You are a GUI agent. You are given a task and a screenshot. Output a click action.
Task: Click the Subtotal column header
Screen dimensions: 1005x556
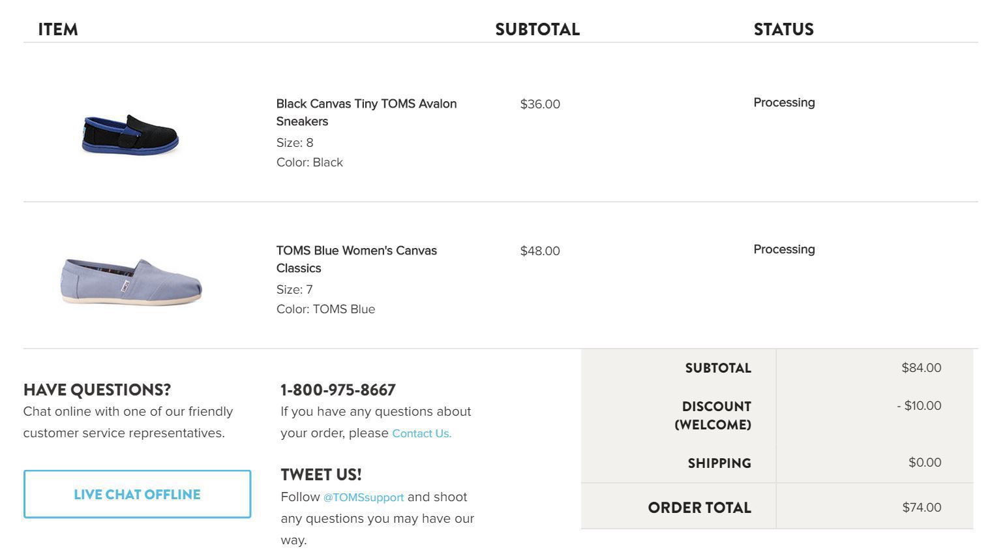(x=537, y=29)
